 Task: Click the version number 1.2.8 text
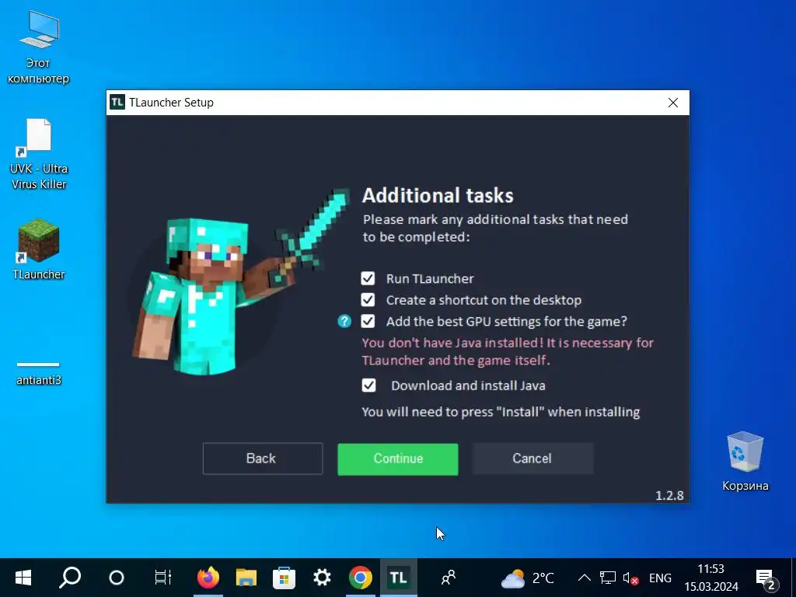(x=669, y=495)
